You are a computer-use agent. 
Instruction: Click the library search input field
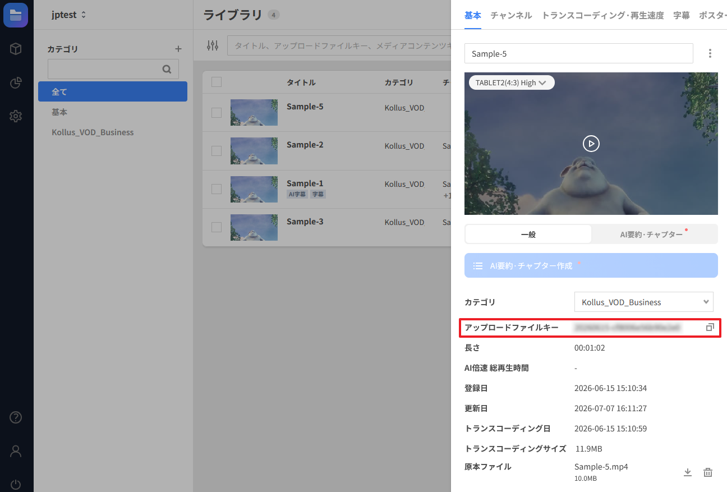(x=339, y=45)
